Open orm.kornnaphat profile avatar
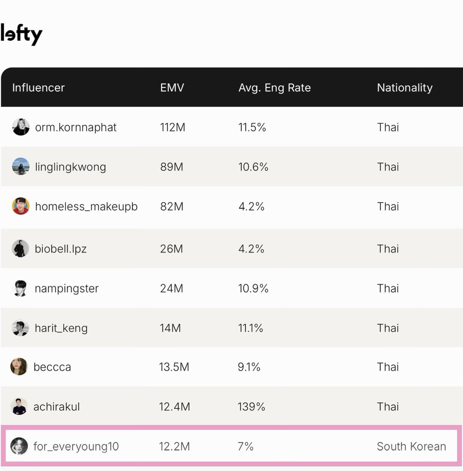 (21, 127)
